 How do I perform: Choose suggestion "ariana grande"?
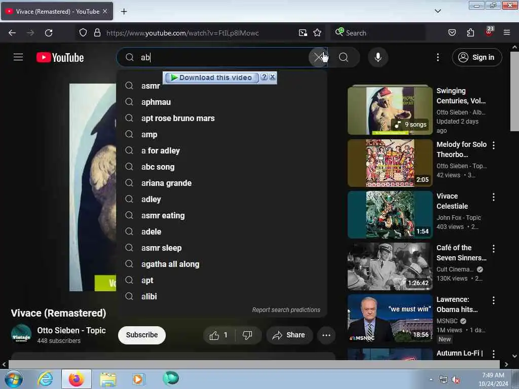click(x=222, y=183)
